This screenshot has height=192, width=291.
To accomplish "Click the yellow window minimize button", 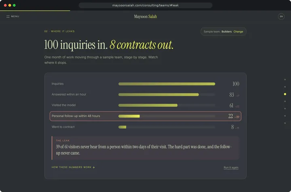I will point(10,5).
